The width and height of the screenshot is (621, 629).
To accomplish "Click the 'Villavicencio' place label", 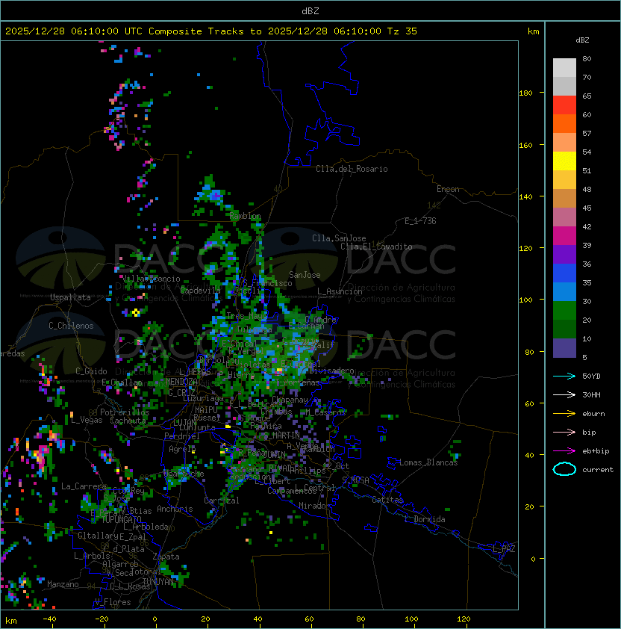I will tap(151, 279).
